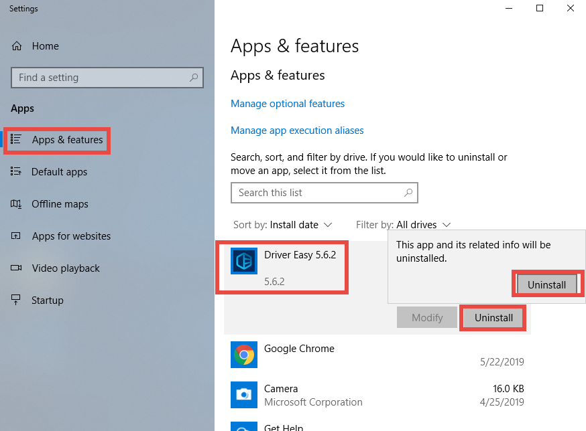Click the Driver Easy version 5.6.2 text
The height and width of the screenshot is (431, 586).
[x=274, y=281]
